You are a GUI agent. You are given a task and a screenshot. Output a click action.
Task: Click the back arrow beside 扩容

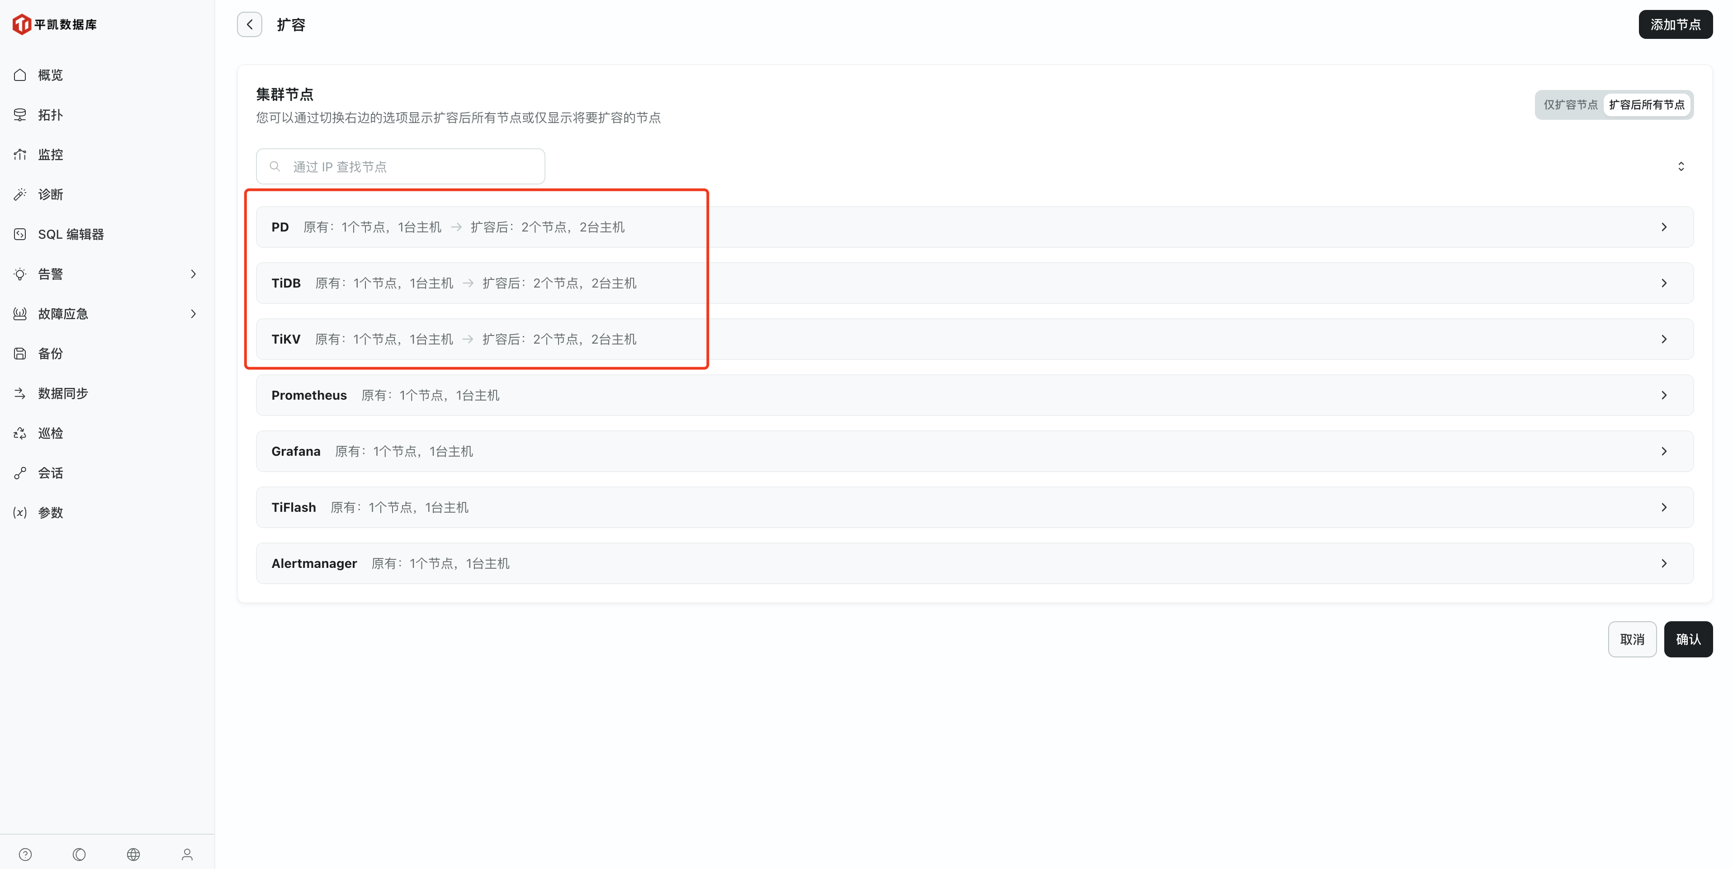pos(249,25)
